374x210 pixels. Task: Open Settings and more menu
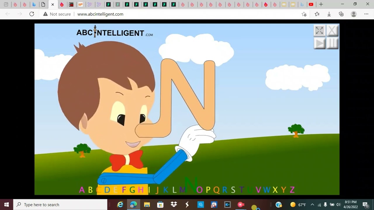(366, 14)
